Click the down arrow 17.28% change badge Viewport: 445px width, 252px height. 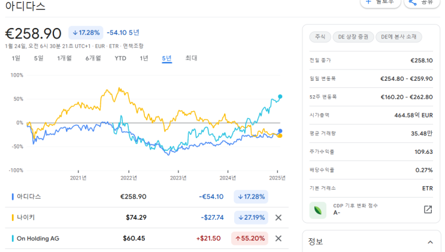[86, 32]
